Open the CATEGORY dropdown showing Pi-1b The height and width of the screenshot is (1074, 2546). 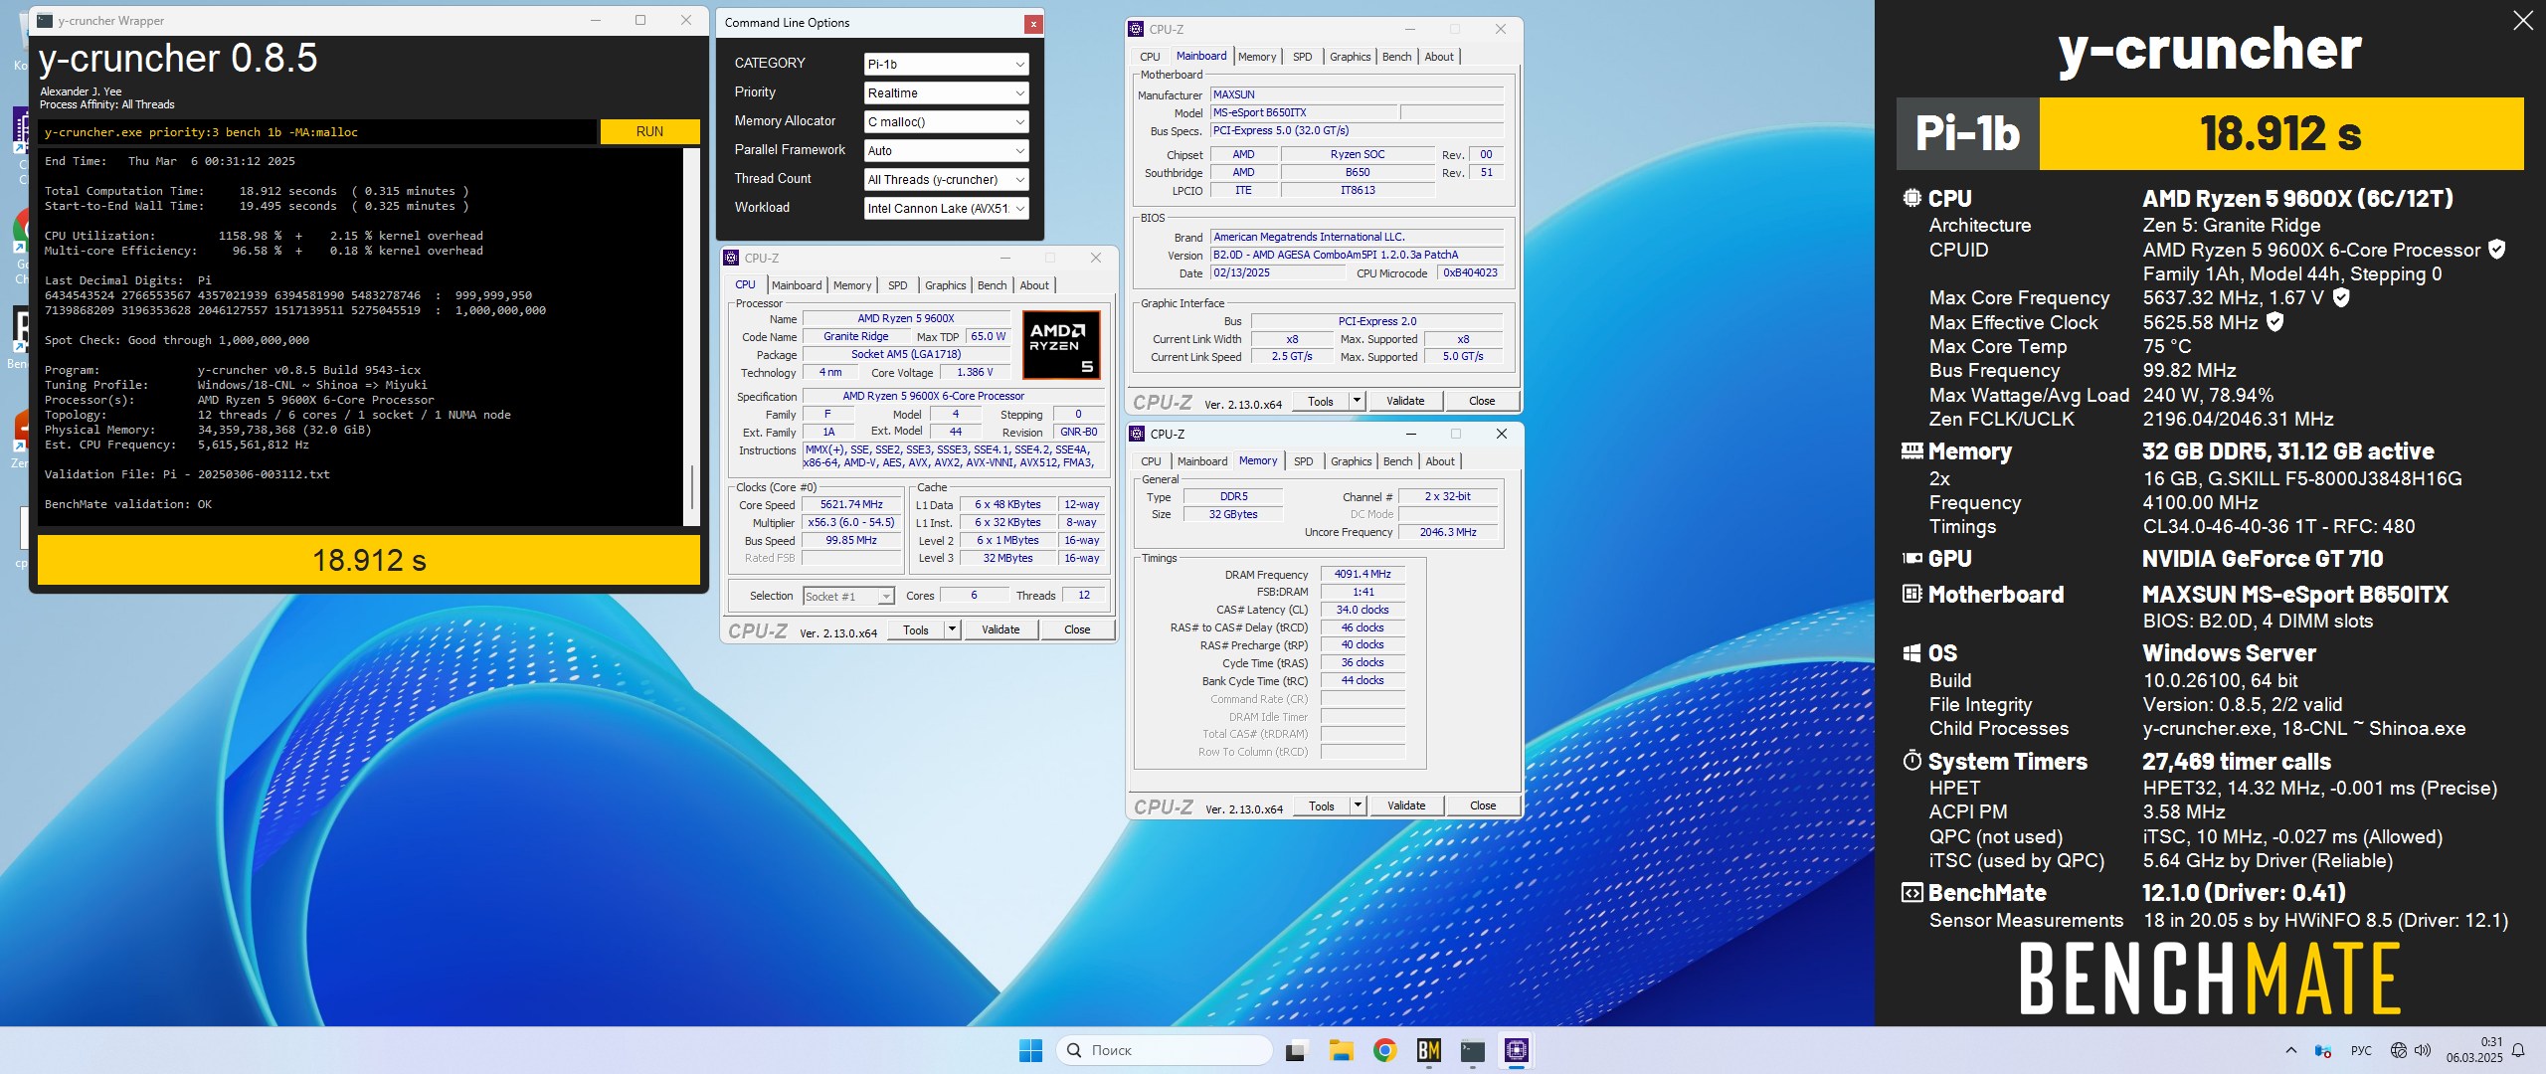(x=946, y=64)
